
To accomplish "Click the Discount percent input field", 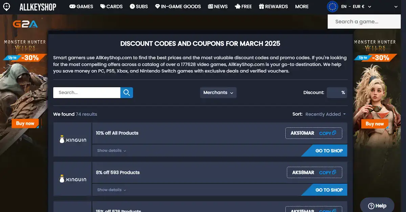I will click(x=336, y=92).
